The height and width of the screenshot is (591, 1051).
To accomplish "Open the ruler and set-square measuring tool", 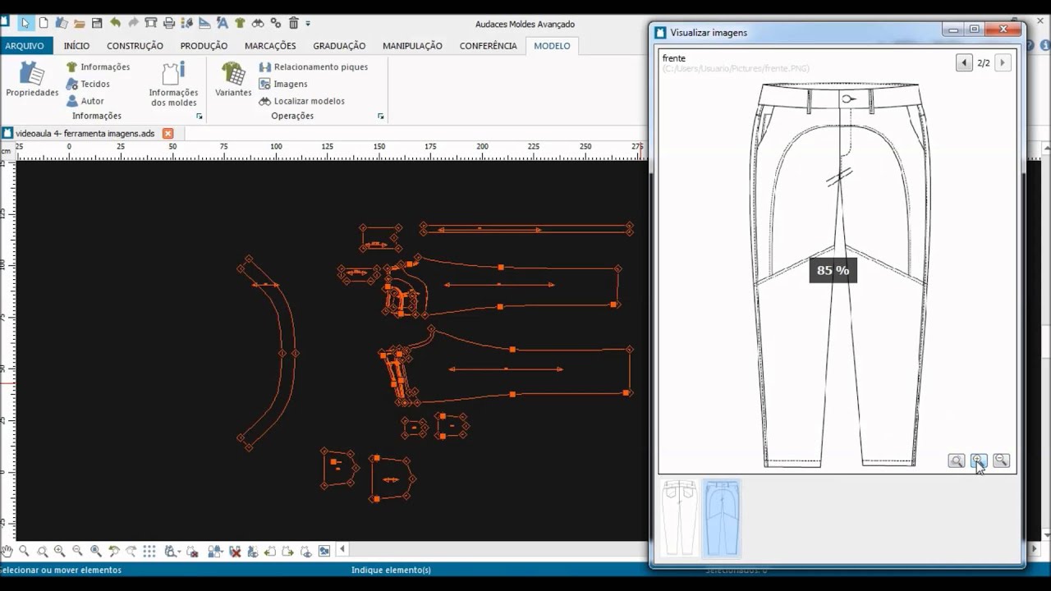I will coord(204,23).
